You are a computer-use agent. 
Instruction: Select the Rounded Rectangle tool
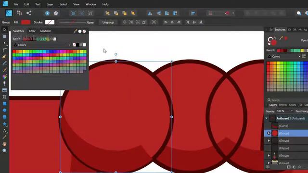pos(4,117)
